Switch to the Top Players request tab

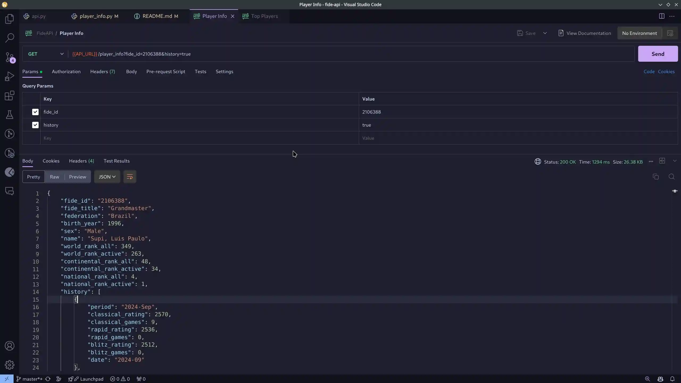click(264, 16)
